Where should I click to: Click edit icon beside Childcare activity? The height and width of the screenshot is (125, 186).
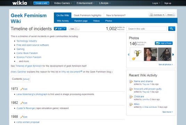(131, 97)
